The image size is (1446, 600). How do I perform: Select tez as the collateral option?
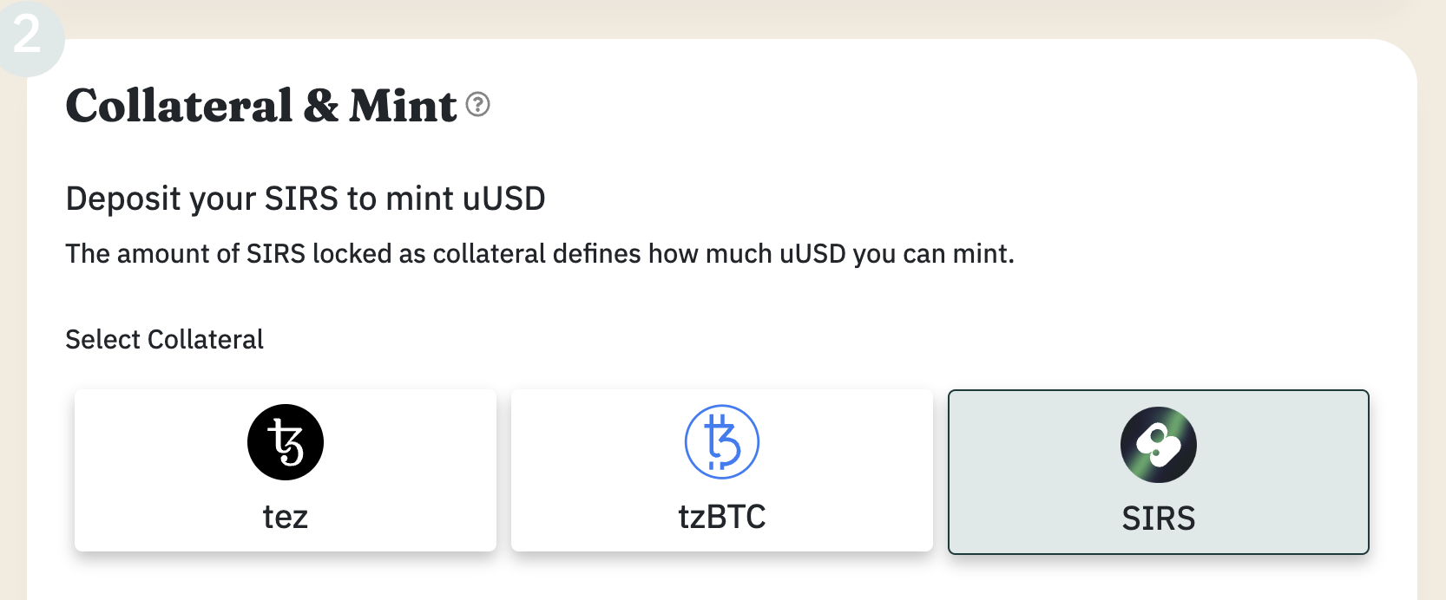(x=286, y=471)
